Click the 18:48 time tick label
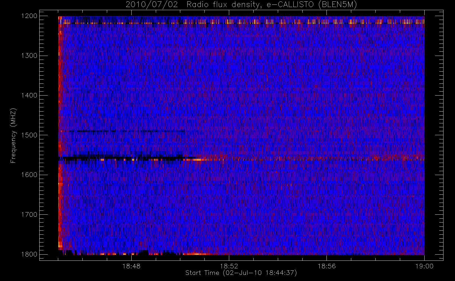The width and height of the screenshot is (455, 281). (131, 266)
